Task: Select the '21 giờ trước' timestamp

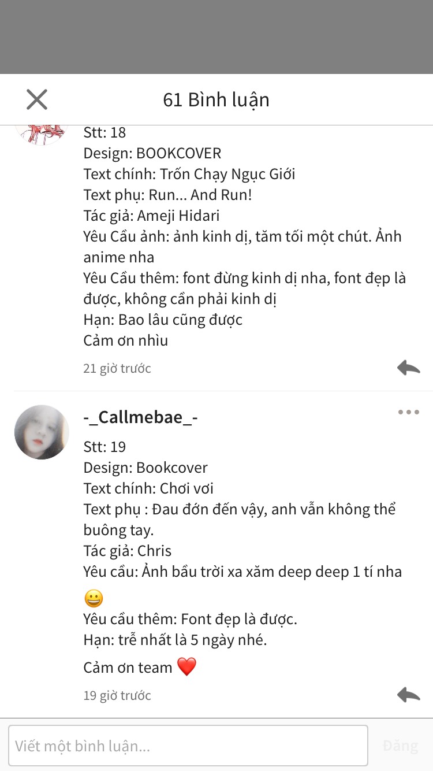Action: click(x=117, y=368)
